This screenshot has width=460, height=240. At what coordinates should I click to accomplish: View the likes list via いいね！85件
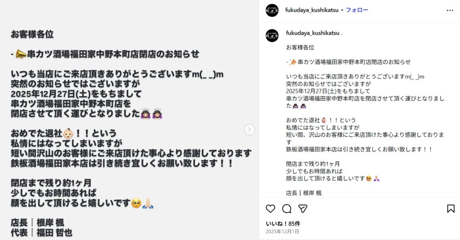tap(283, 223)
